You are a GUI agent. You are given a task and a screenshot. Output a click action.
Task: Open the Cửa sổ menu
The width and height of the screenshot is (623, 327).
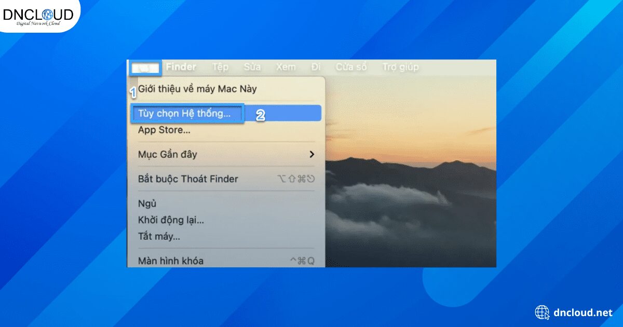click(351, 67)
